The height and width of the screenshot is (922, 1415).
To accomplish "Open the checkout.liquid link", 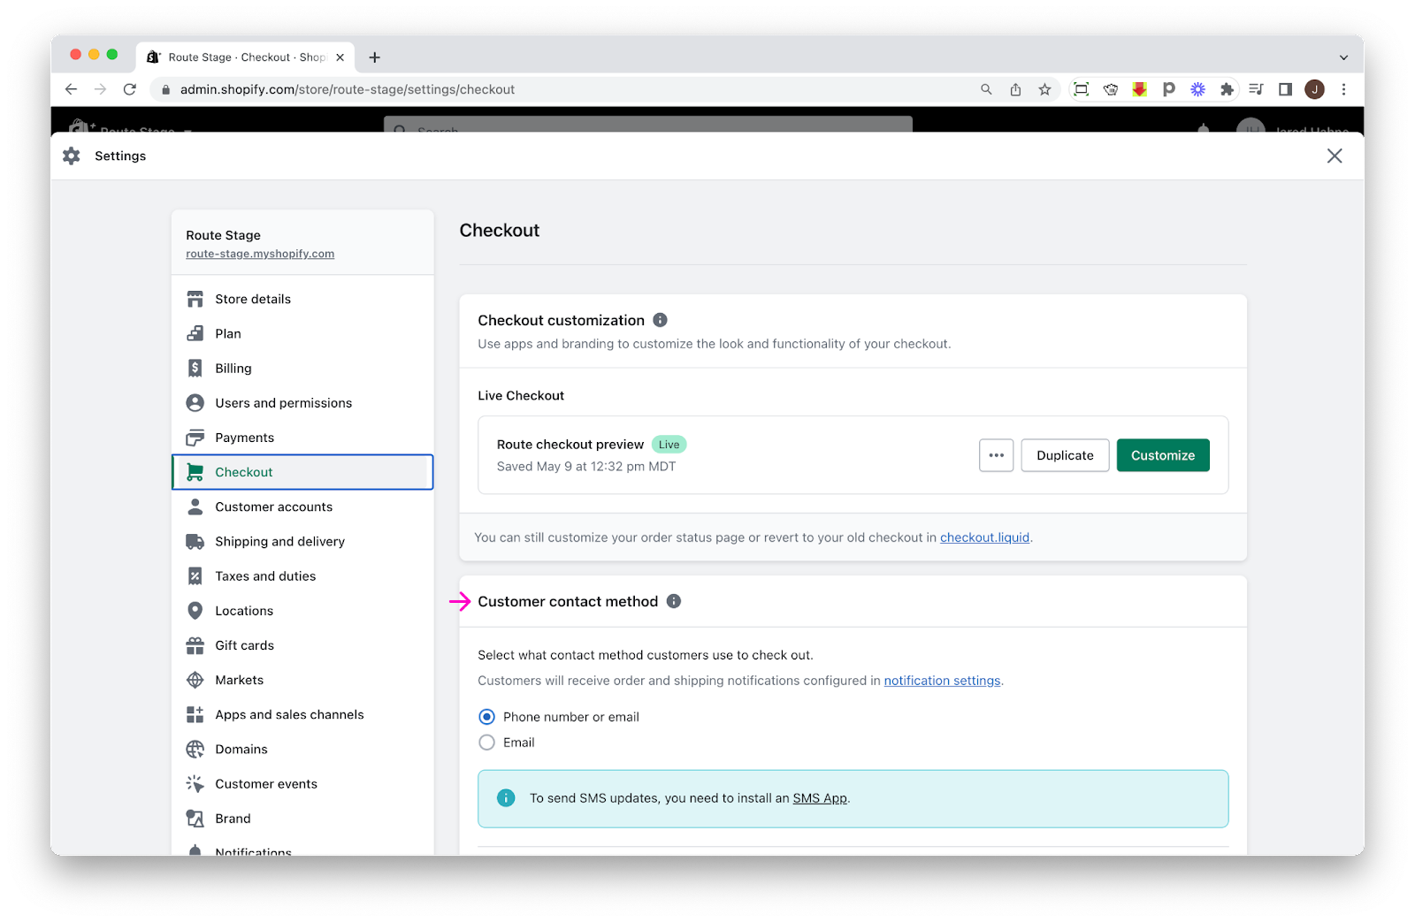I will point(984,537).
